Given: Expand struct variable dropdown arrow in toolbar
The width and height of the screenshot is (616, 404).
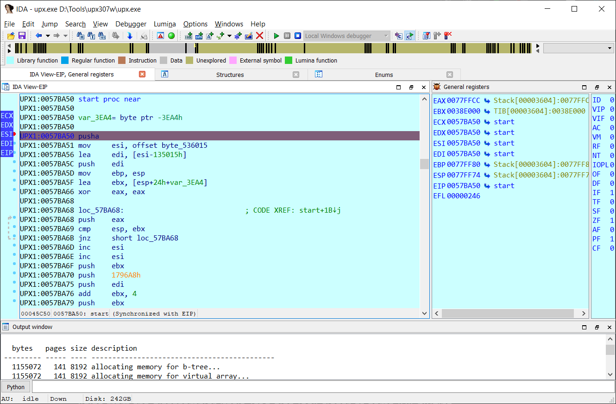Looking at the screenshot, I should pos(229,36).
